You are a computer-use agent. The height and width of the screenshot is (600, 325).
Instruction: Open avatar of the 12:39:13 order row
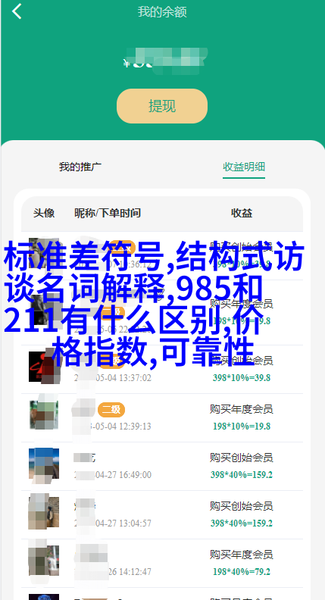pyautogui.click(x=44, y=415)
